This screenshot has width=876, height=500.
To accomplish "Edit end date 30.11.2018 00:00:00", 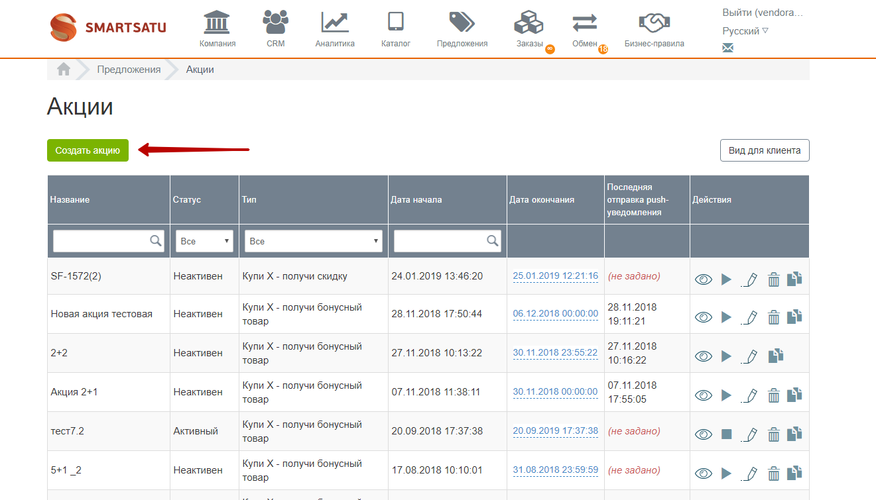I will point(556,392).
